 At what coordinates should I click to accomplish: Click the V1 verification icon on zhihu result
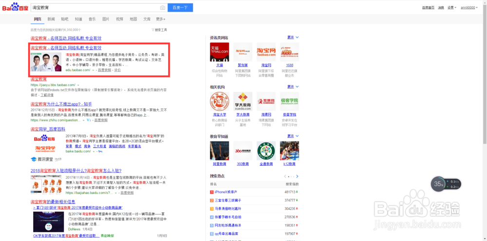tap(88, 120)
